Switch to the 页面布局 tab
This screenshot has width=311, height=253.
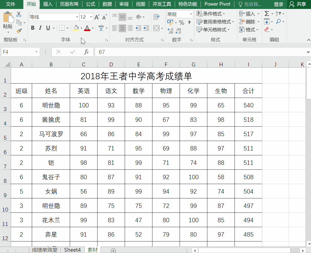69,4
